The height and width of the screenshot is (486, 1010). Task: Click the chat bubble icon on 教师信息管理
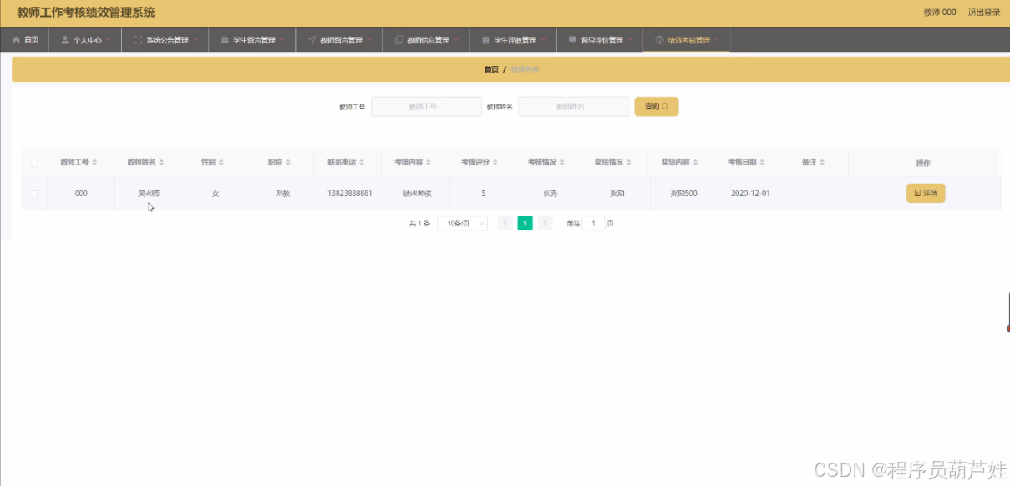point(398,38)
